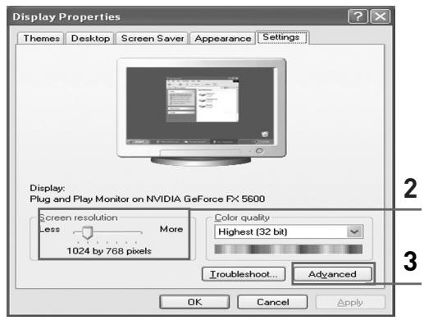Click the greyed Apply button
Viewport: 424px width, 320px height.
point(350,302)
